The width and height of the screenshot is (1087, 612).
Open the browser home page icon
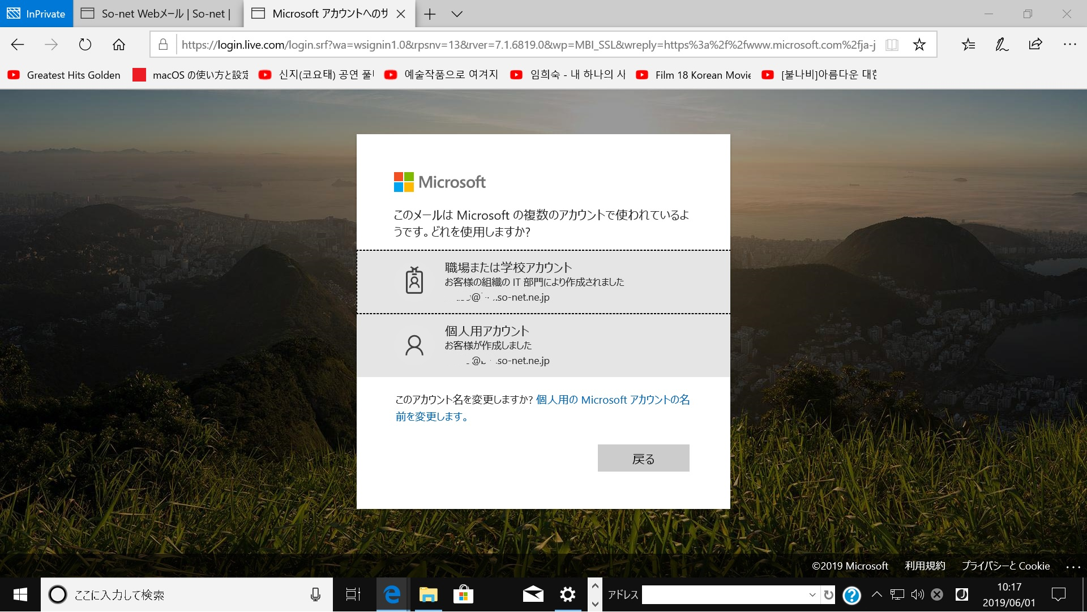(x=118, y=45)
